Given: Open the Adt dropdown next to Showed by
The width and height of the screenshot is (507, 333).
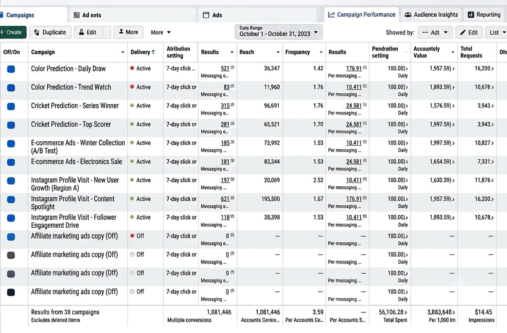Looking at the screenshot, I should click(x=435, y=33).
